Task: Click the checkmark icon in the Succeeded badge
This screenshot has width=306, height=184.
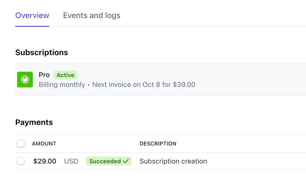Action: [x=125, y=161]
